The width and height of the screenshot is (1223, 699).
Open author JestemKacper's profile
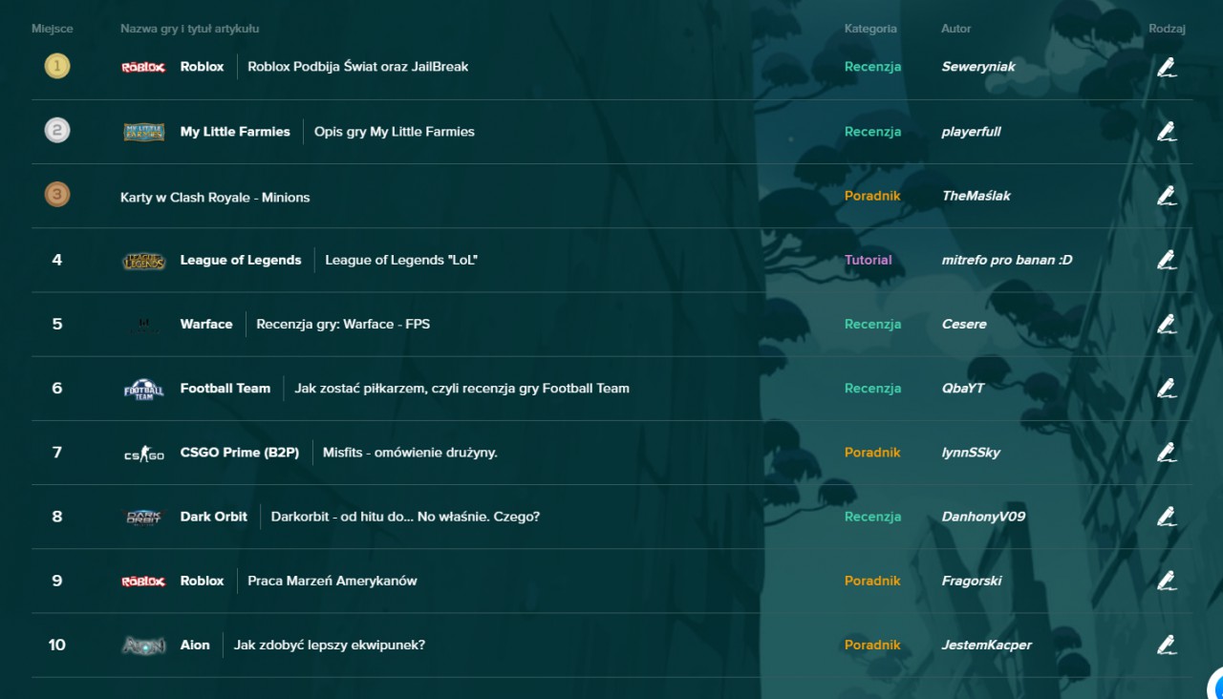pos(986,646)
